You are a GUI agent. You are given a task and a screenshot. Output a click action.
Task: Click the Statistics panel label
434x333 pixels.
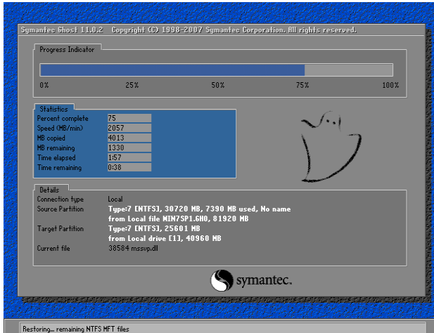tap(53, 109)
